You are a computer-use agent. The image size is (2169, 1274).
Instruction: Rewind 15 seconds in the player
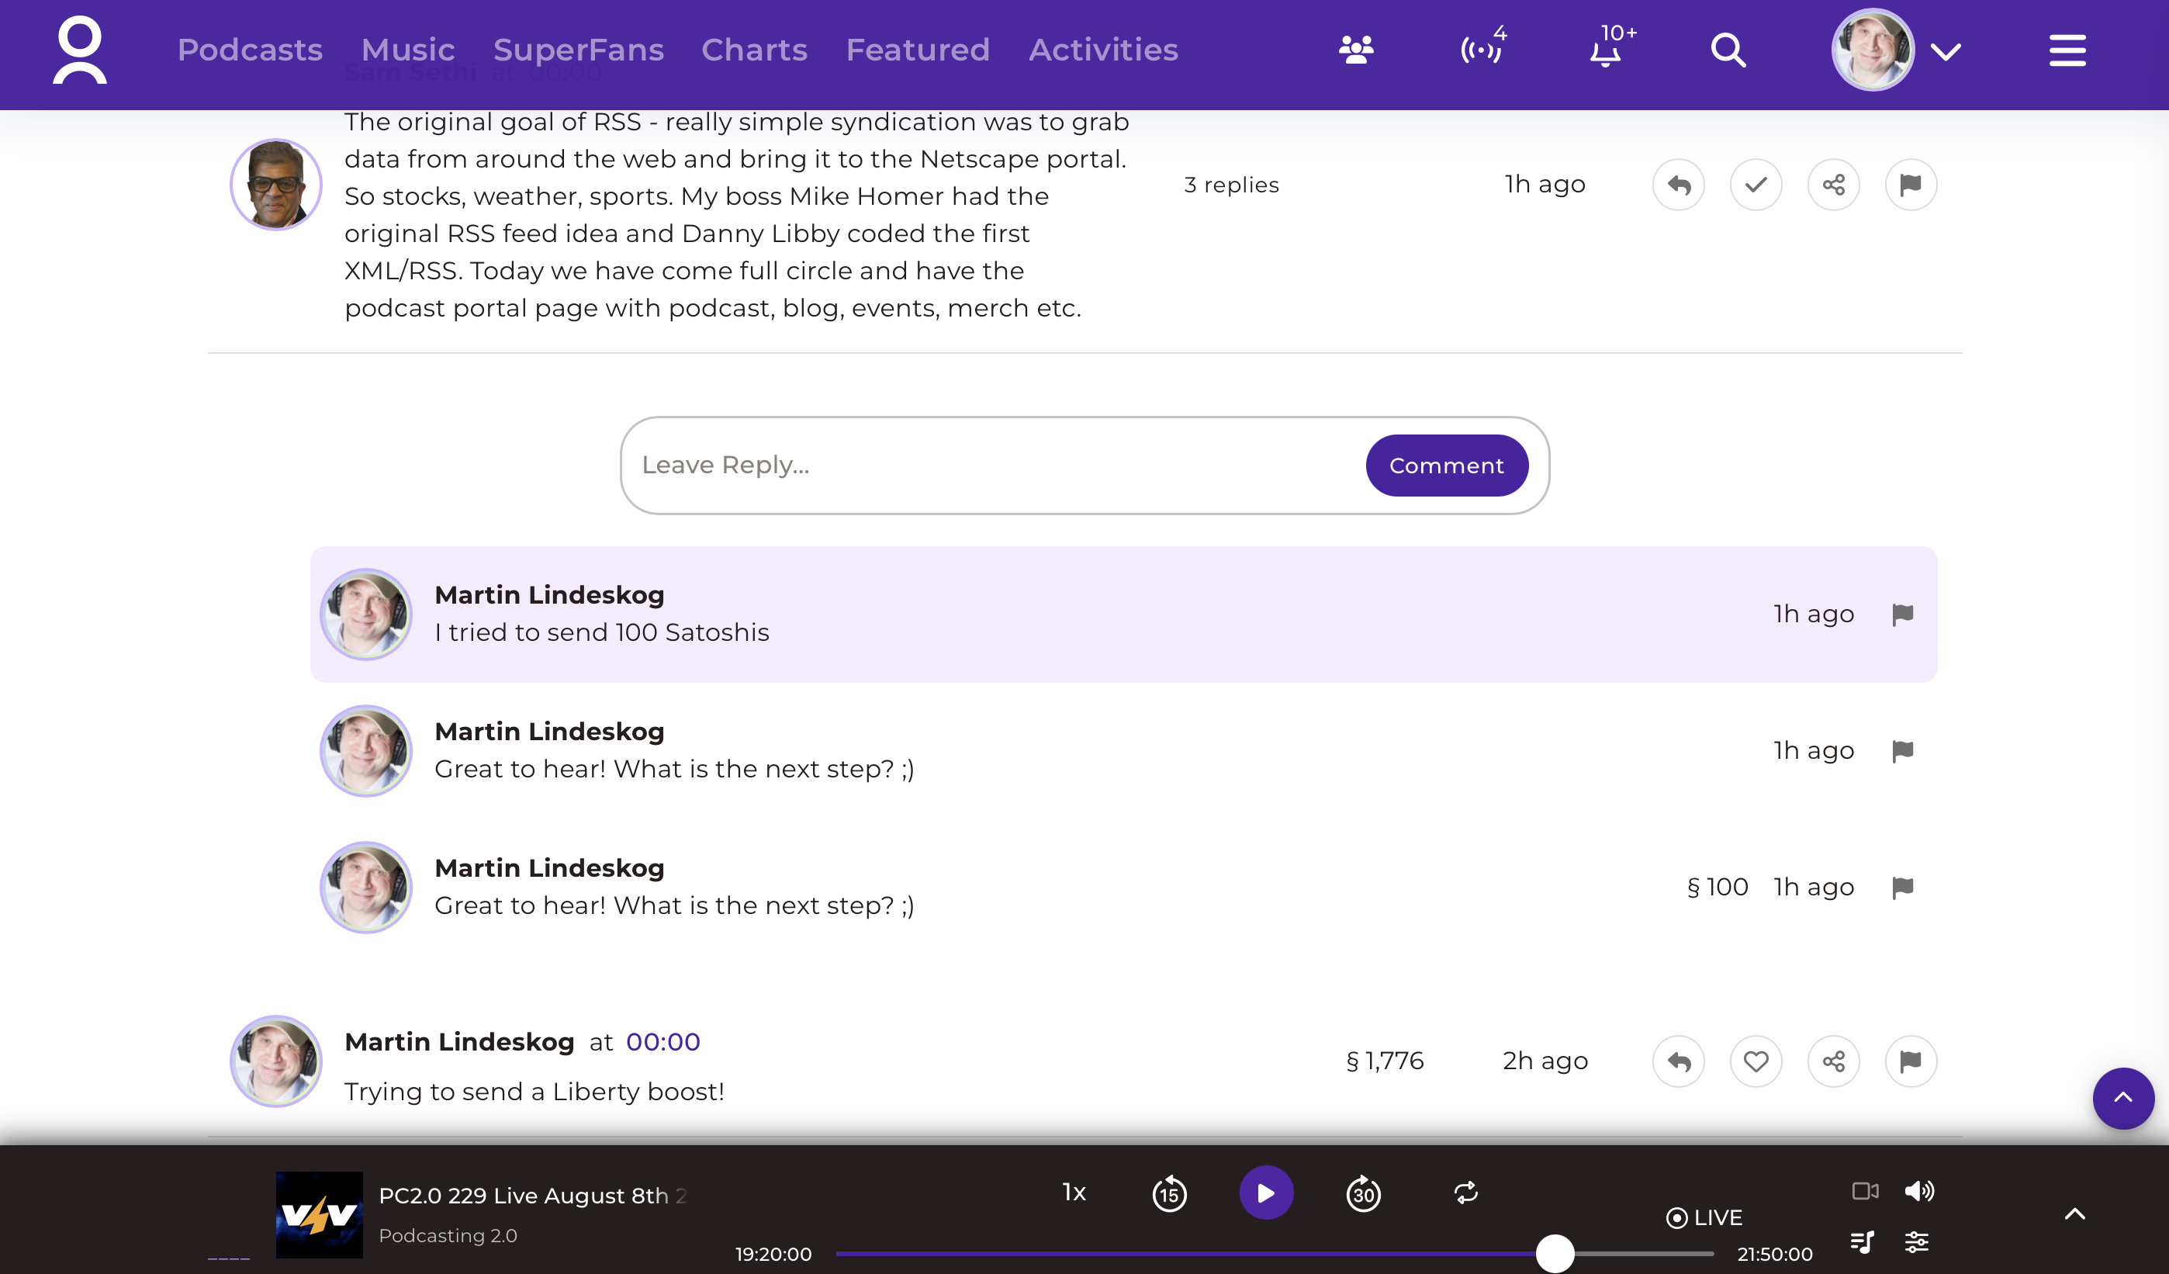click(1169, 1194)
